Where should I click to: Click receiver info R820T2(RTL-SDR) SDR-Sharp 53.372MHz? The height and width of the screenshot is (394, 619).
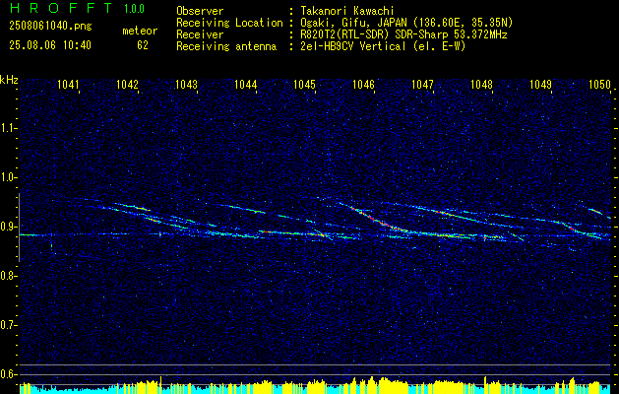click(403, 34)
